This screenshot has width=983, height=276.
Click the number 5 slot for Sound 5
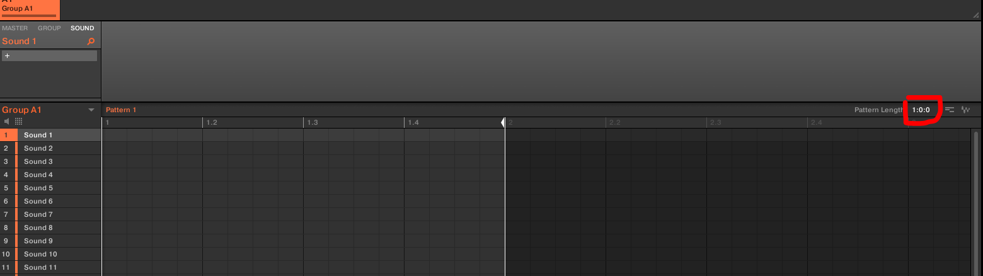(x=7, y=188)
